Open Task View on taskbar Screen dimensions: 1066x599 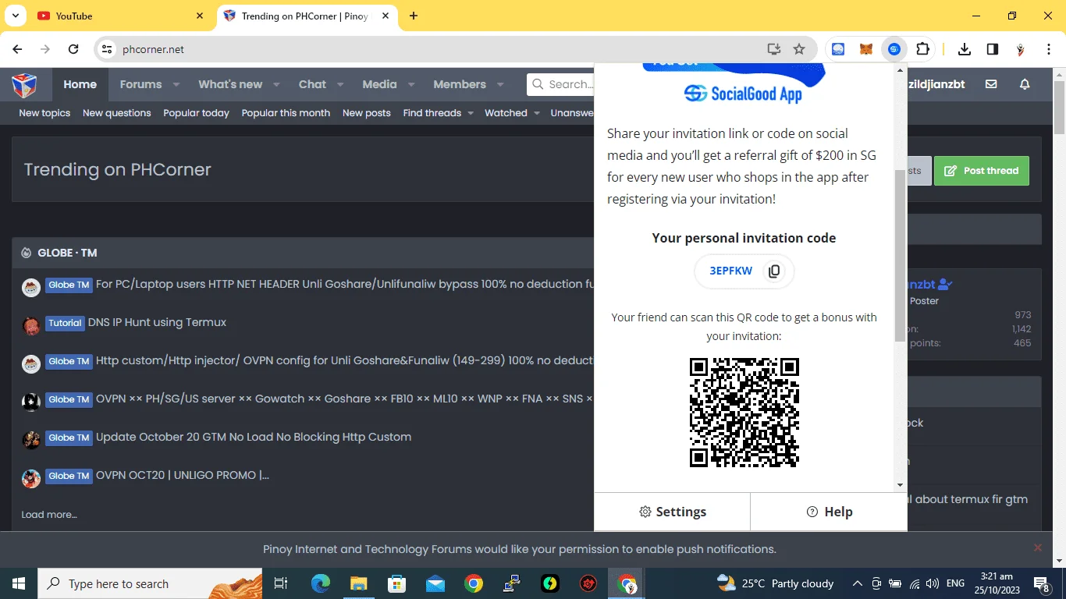coord(281,583)
